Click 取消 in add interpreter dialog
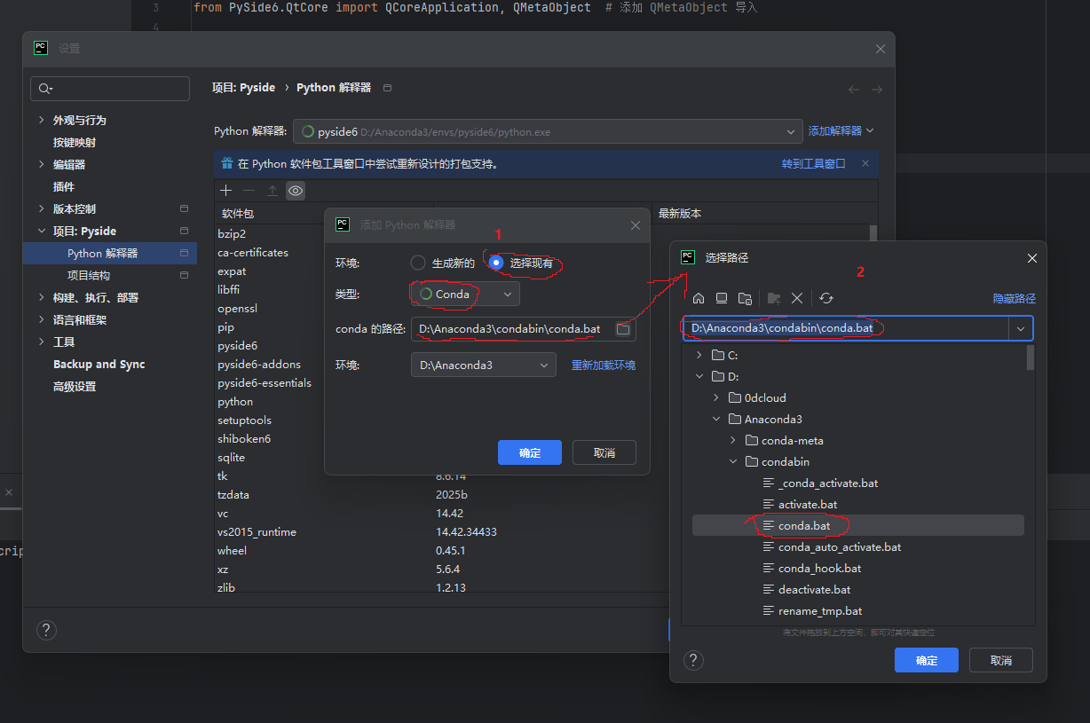 coord(604,452)
